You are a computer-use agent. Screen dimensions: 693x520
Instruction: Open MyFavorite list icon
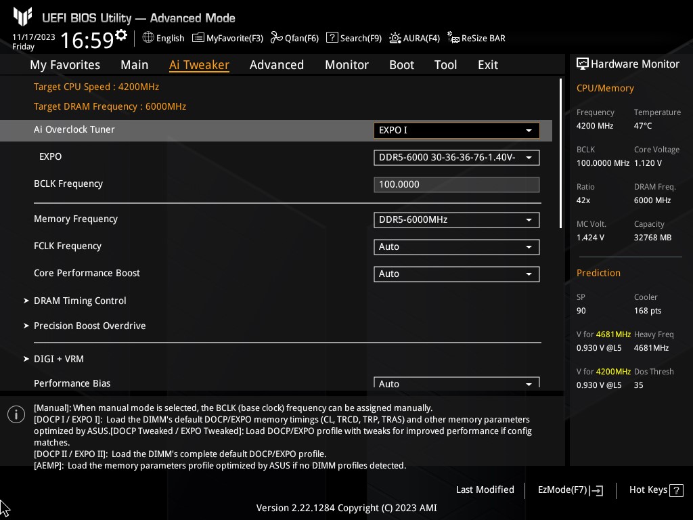coord(198,38)
